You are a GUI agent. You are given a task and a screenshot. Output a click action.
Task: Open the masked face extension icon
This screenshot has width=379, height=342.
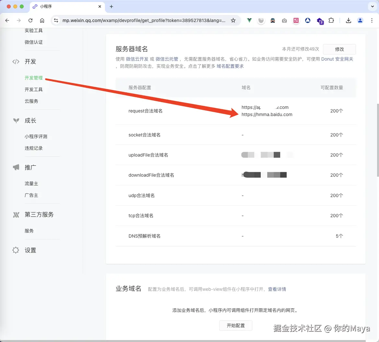click(273, 20)
